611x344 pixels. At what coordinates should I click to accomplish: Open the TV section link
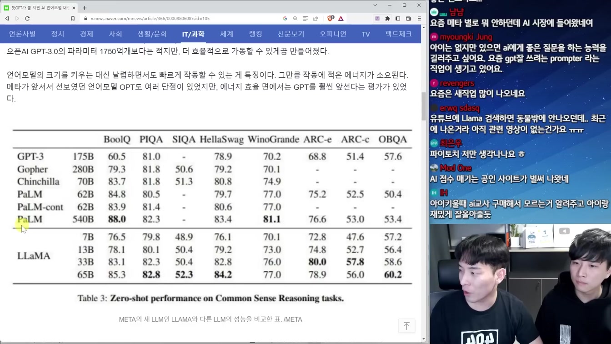(x=366, y=34)
